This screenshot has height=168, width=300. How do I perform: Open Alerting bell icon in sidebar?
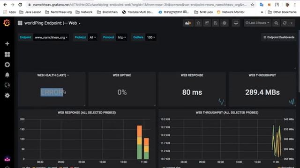coord(7,75)
